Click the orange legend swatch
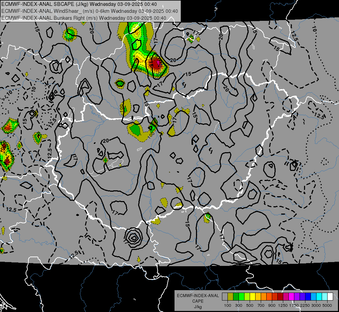 264,296
